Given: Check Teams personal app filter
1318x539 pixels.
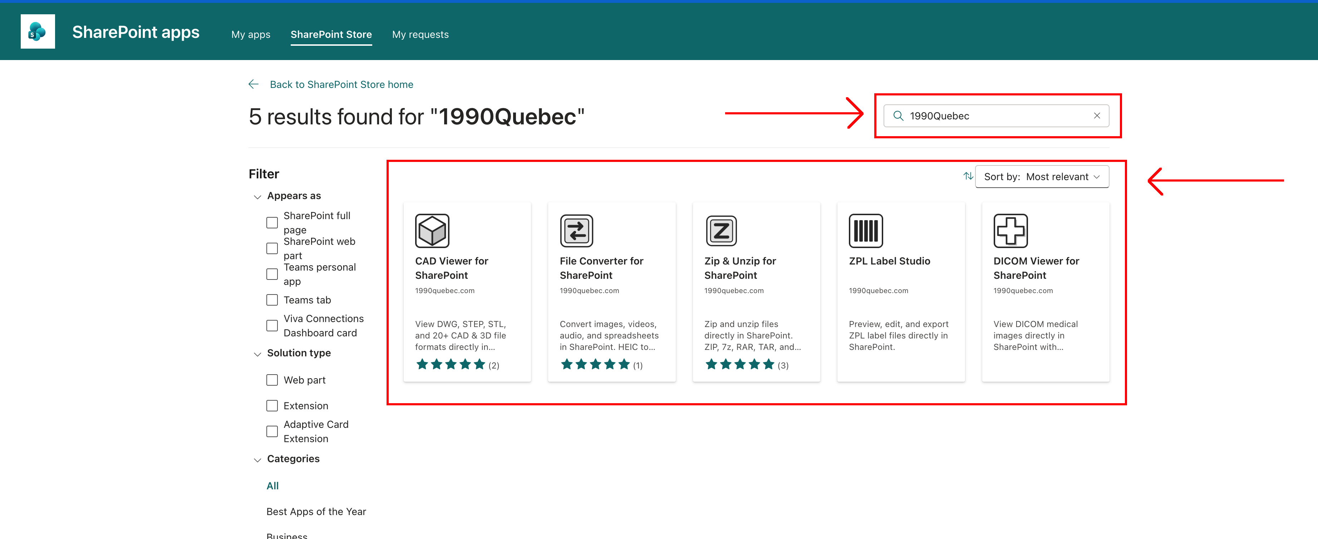Looking at the screenshot, I should tap(272, 274).
